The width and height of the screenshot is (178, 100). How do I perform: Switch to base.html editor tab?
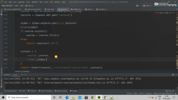click(50, 9)
